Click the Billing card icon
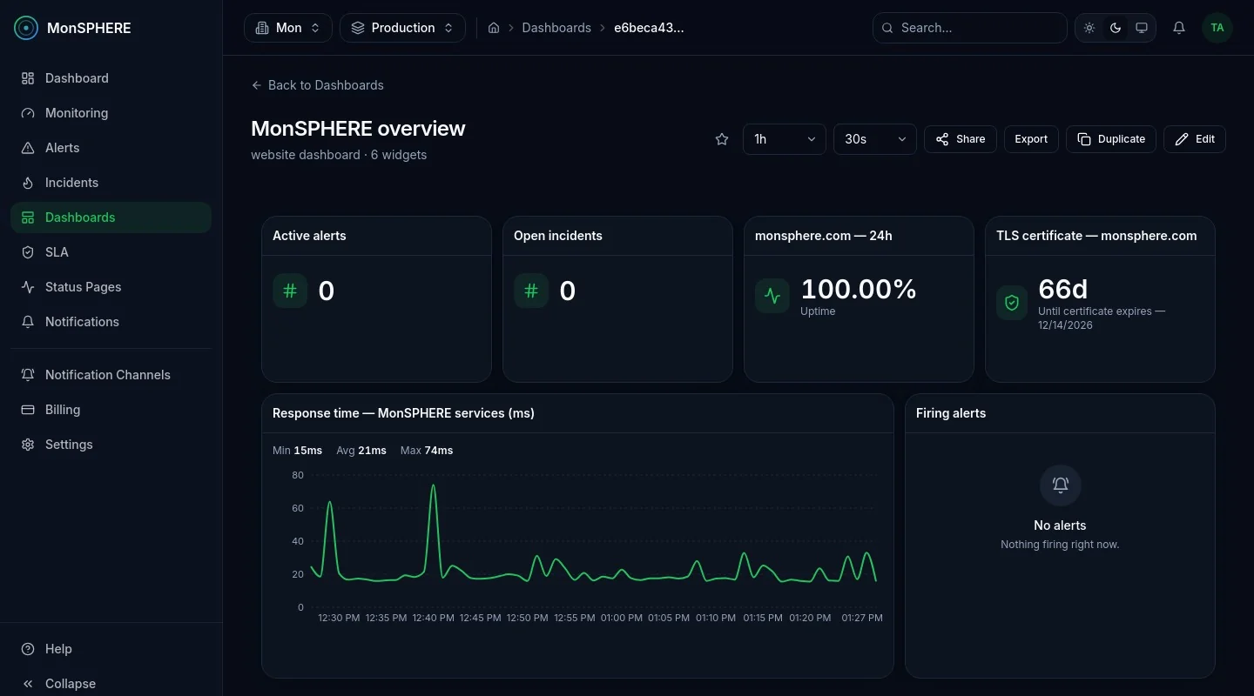The image size is (1254, 696). [28, 410]
